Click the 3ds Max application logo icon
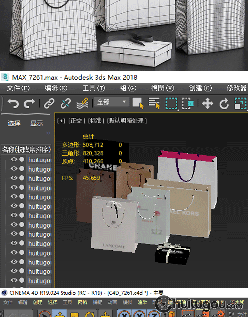Viewport: 248px width, 317px height. (x=5, y=77)
